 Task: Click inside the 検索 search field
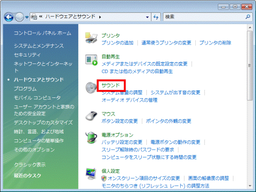point(204,17)
